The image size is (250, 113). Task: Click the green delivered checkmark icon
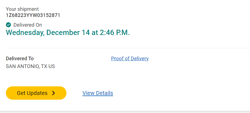click(8, 25)
